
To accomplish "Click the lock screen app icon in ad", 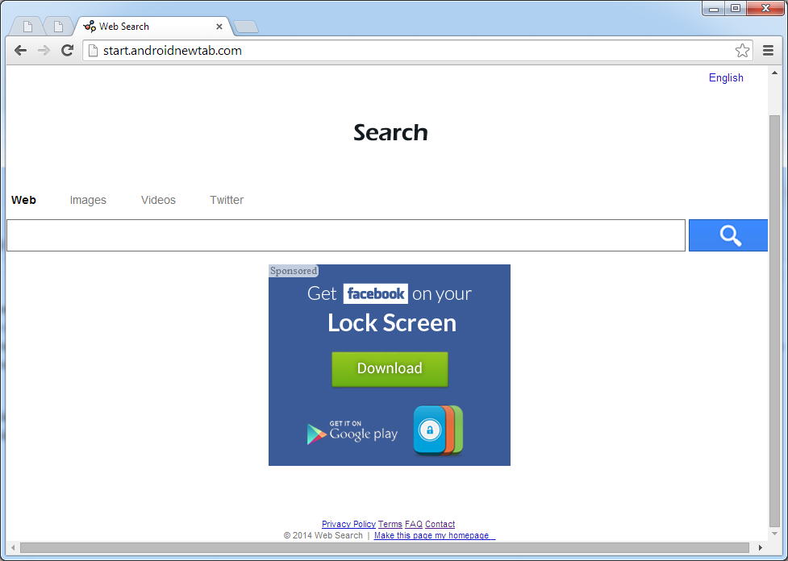I will (438, 430).
